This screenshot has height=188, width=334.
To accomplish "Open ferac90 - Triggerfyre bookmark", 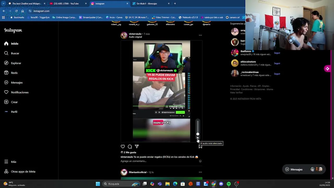I will (x=38, y=17).
